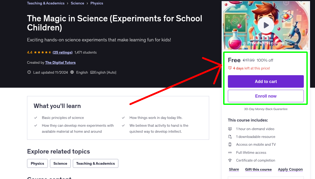Play the course preview video

click(x=266, y=25)
